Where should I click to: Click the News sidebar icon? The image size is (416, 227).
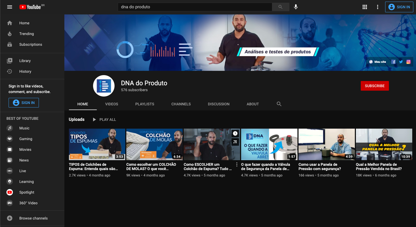pyautogui.click(x=10, y=160)
